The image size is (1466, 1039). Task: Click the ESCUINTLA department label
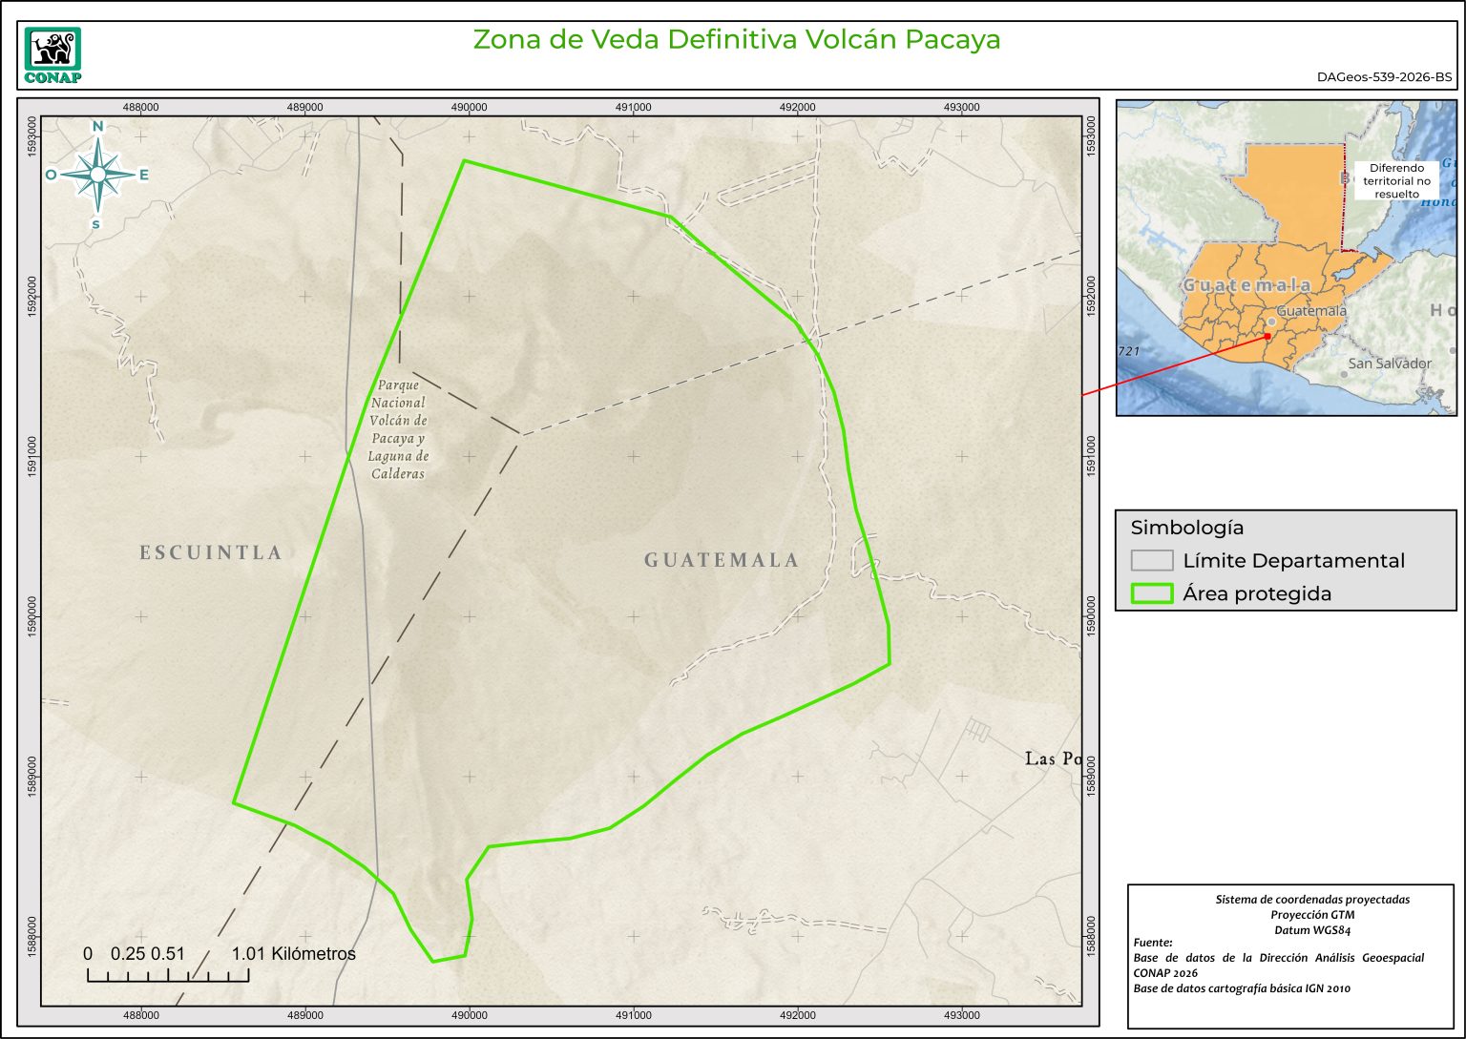[x=211, y=552]
